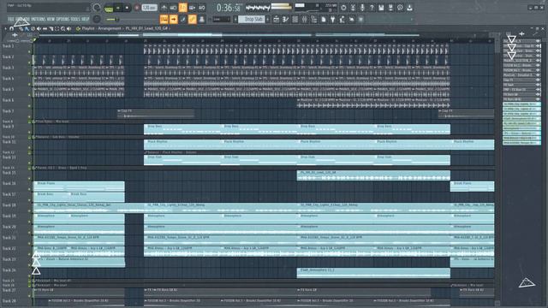The width and height of the screenshot is (548, 308).
Task: Open the chat bubble news icon
Action: click(400, 8)
